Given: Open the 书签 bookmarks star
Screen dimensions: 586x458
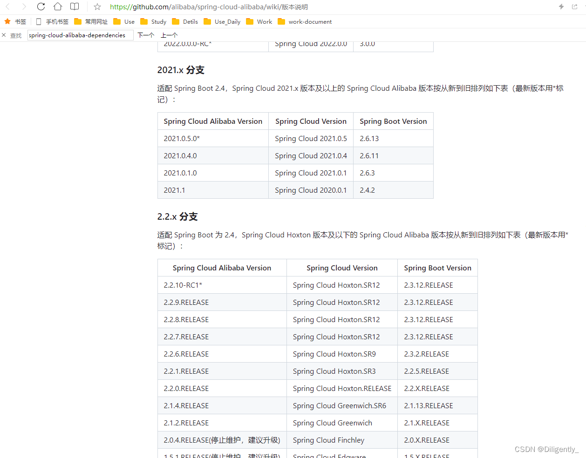Looking at the screenshot, I should (15, 21).
